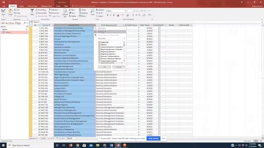
Task: Switch to the Fields tab
Action: 58,6
